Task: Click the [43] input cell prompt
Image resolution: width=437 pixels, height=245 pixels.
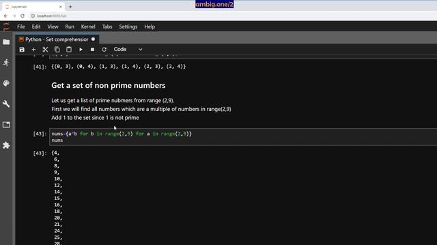Action: click(40, 134)
